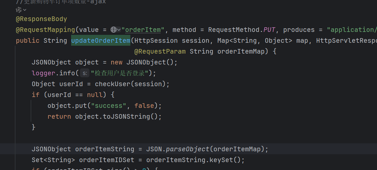Click the false keyword in object.put
The height and width of the screenshot is (170, 377).
tap(144, 106)
